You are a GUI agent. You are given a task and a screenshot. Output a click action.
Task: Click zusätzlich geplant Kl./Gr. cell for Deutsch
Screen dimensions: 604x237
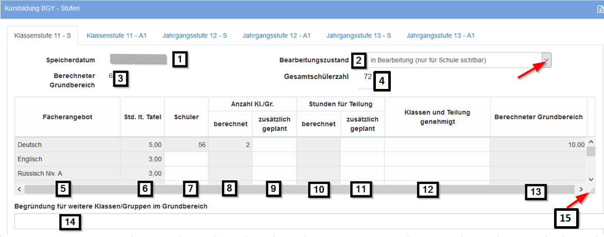tap(274, 145)
